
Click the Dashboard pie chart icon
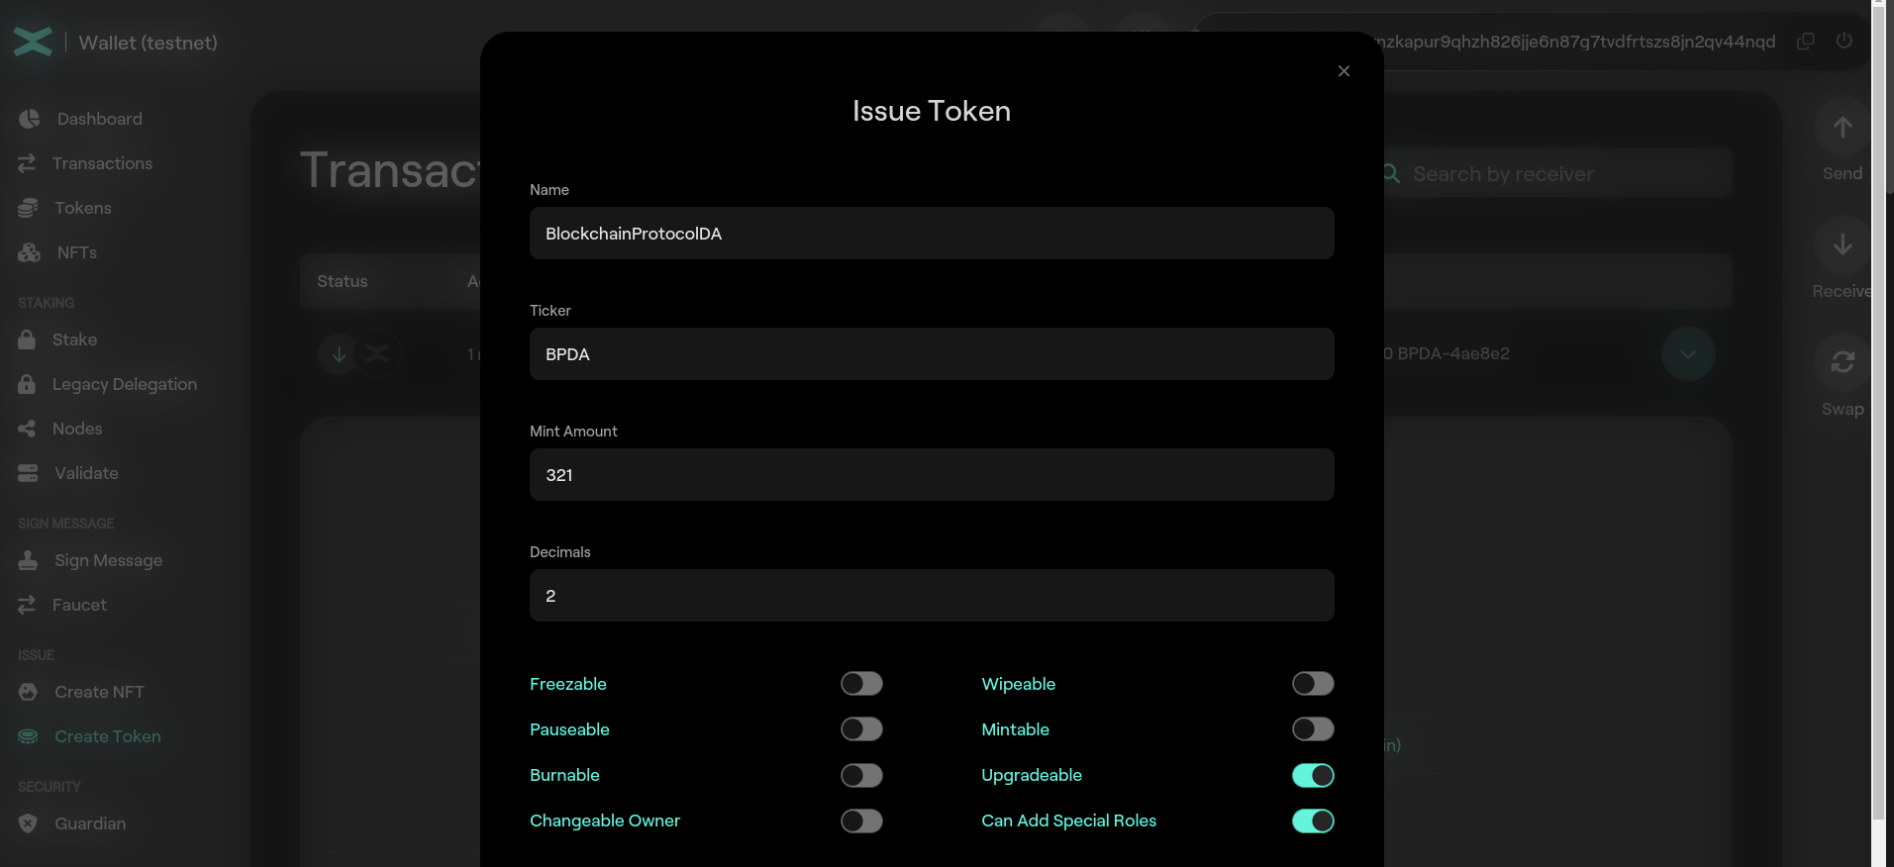[x=30, y=119]
